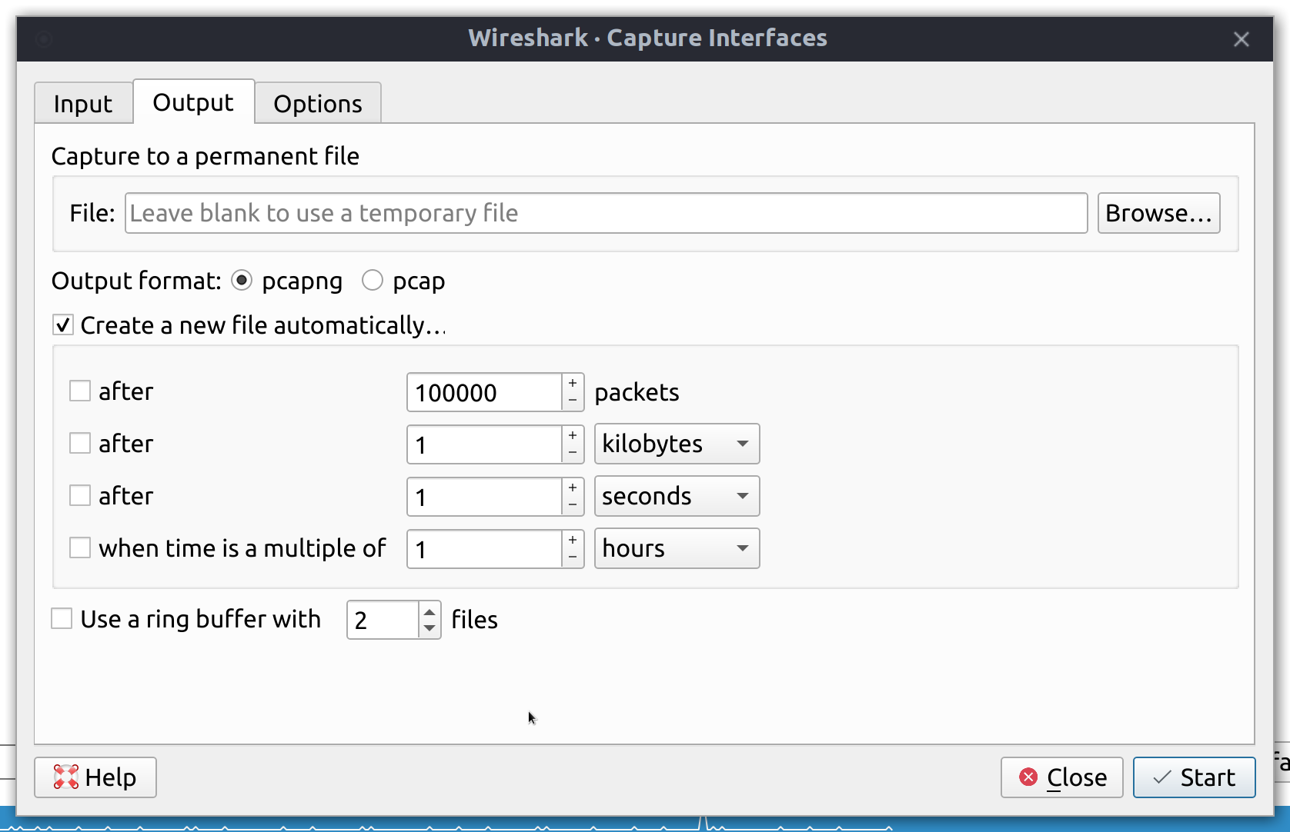Close the dialog with title bar X
1290x832 pixels.
(1241, 39)
